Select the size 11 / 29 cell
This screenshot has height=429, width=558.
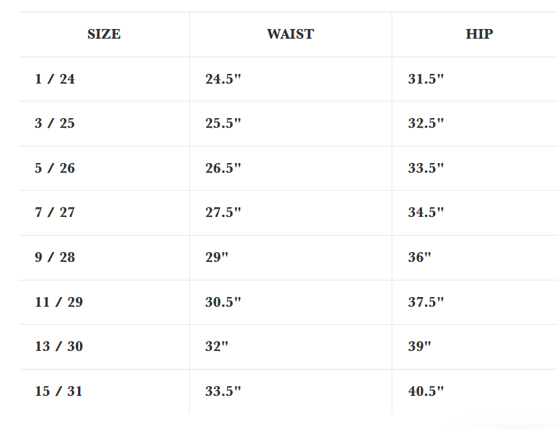[x=59, y=303]
